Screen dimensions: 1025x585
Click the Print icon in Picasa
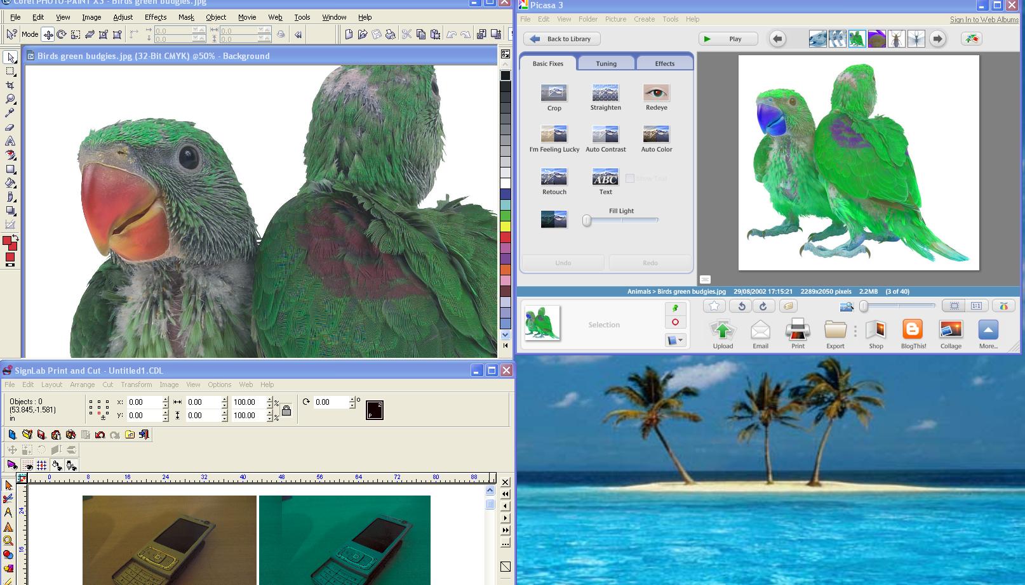[x=798, y=331]
